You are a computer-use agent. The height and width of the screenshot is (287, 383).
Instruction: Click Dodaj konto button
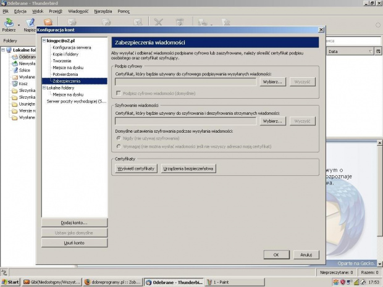coord(74,223)
